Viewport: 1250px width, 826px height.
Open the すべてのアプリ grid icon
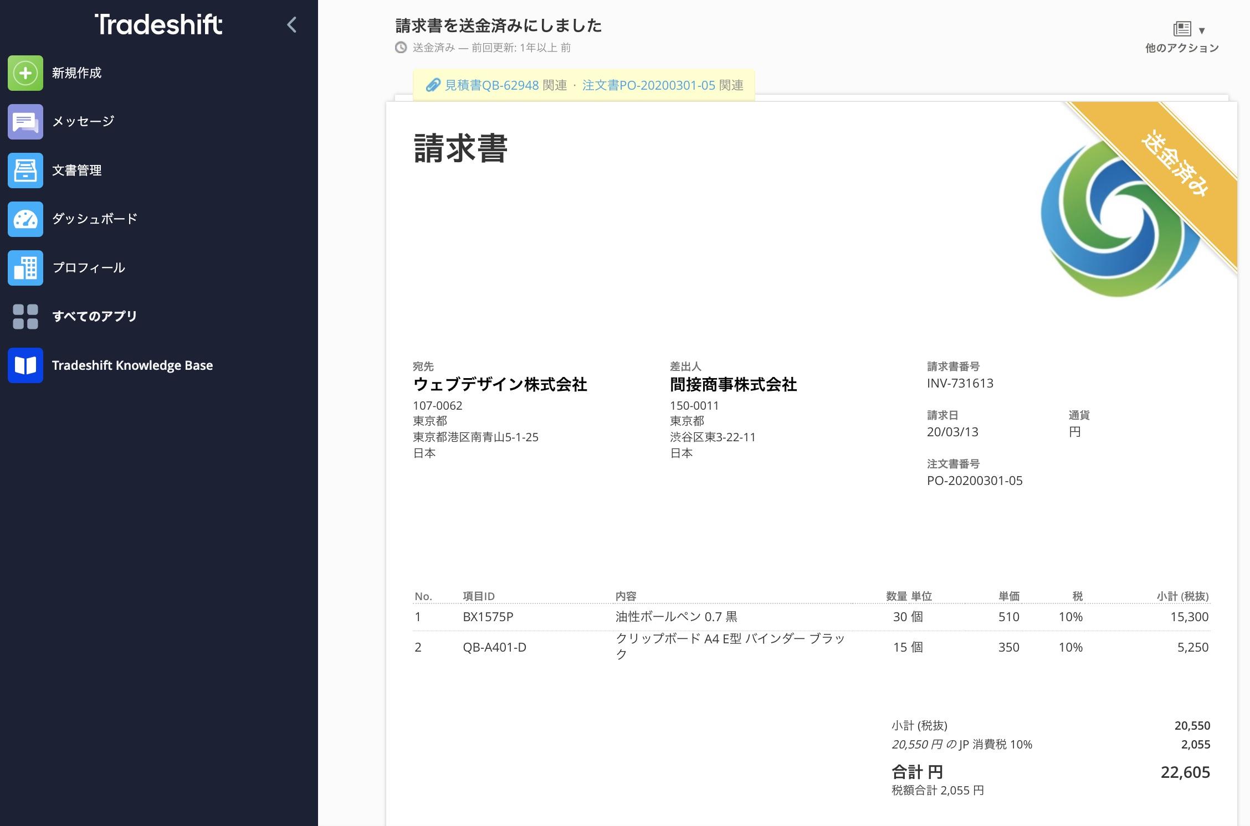[x=24, y=316]
